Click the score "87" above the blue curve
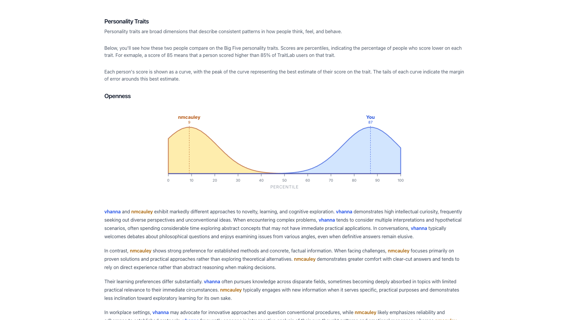Screen dimensions: 569x320 (370, 122)
